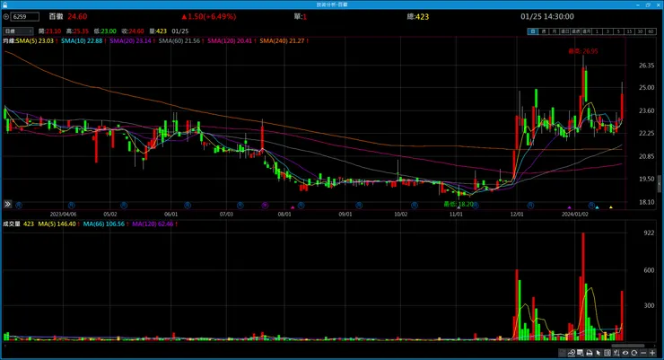Click the split panel layout icon
The height and width of the screenshot is (360, 664).
click(607, 353)
